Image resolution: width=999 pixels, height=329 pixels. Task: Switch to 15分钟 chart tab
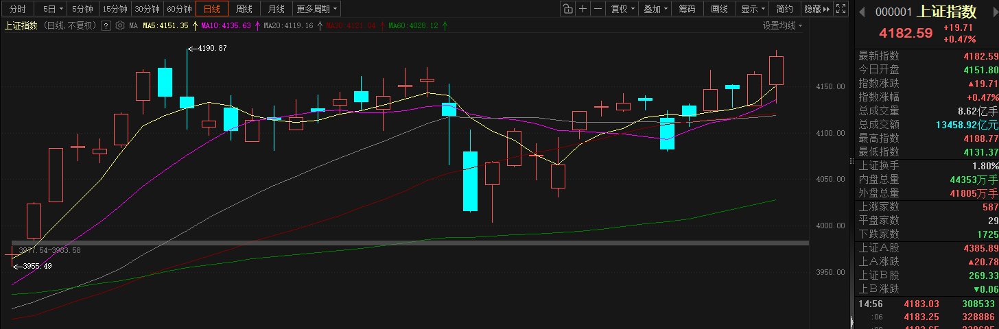tap(115, 9)
